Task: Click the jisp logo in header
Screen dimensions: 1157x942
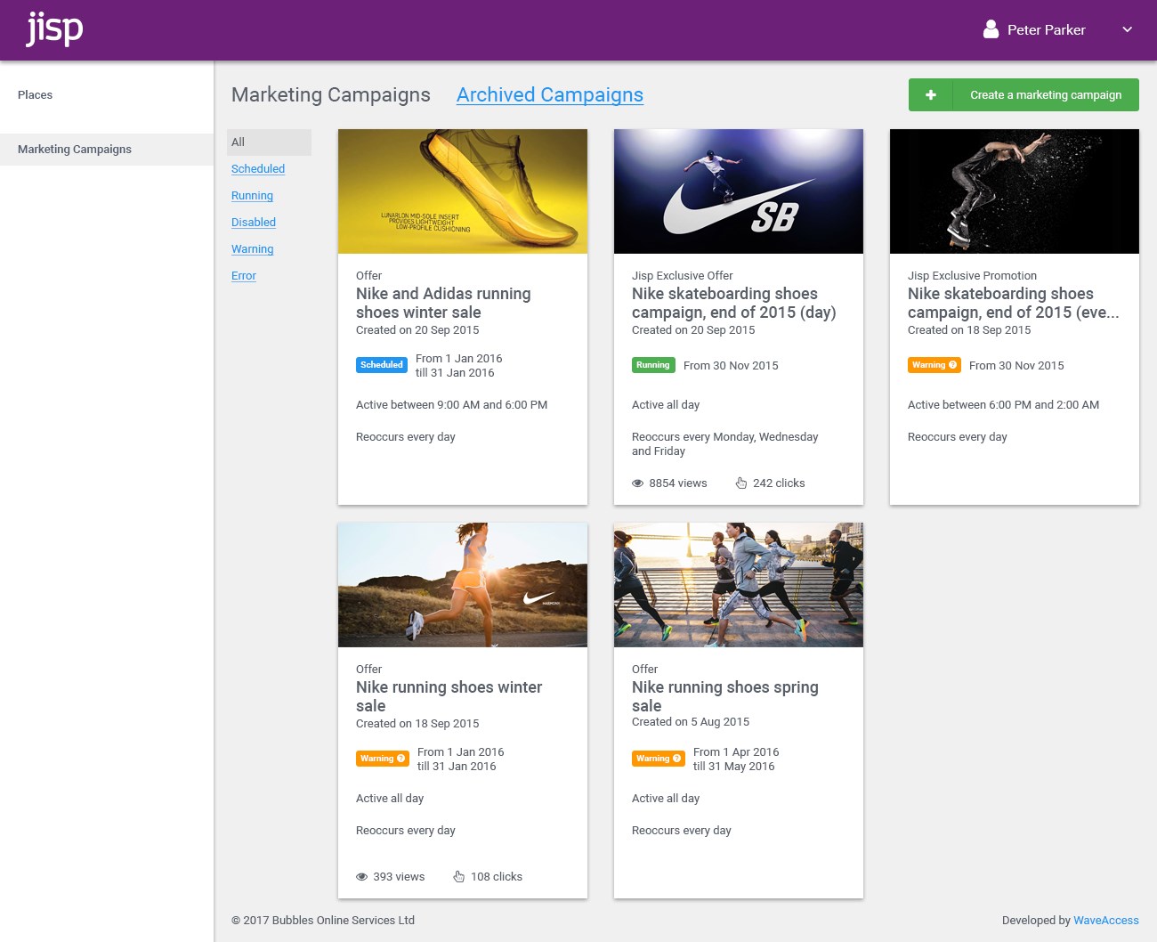Action: [x=54, y=29]
